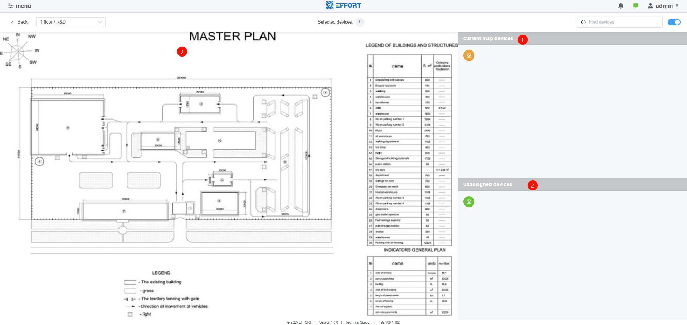
Task: Go back with the Back button
Action: (x=22, y=22)
